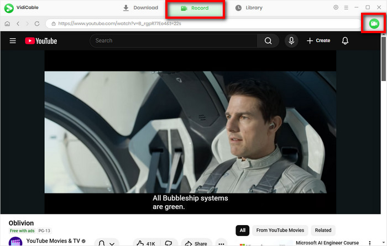Open more actions ellipsis below video
The width and height of the screenshot is (387, 246).
(221, 243)
